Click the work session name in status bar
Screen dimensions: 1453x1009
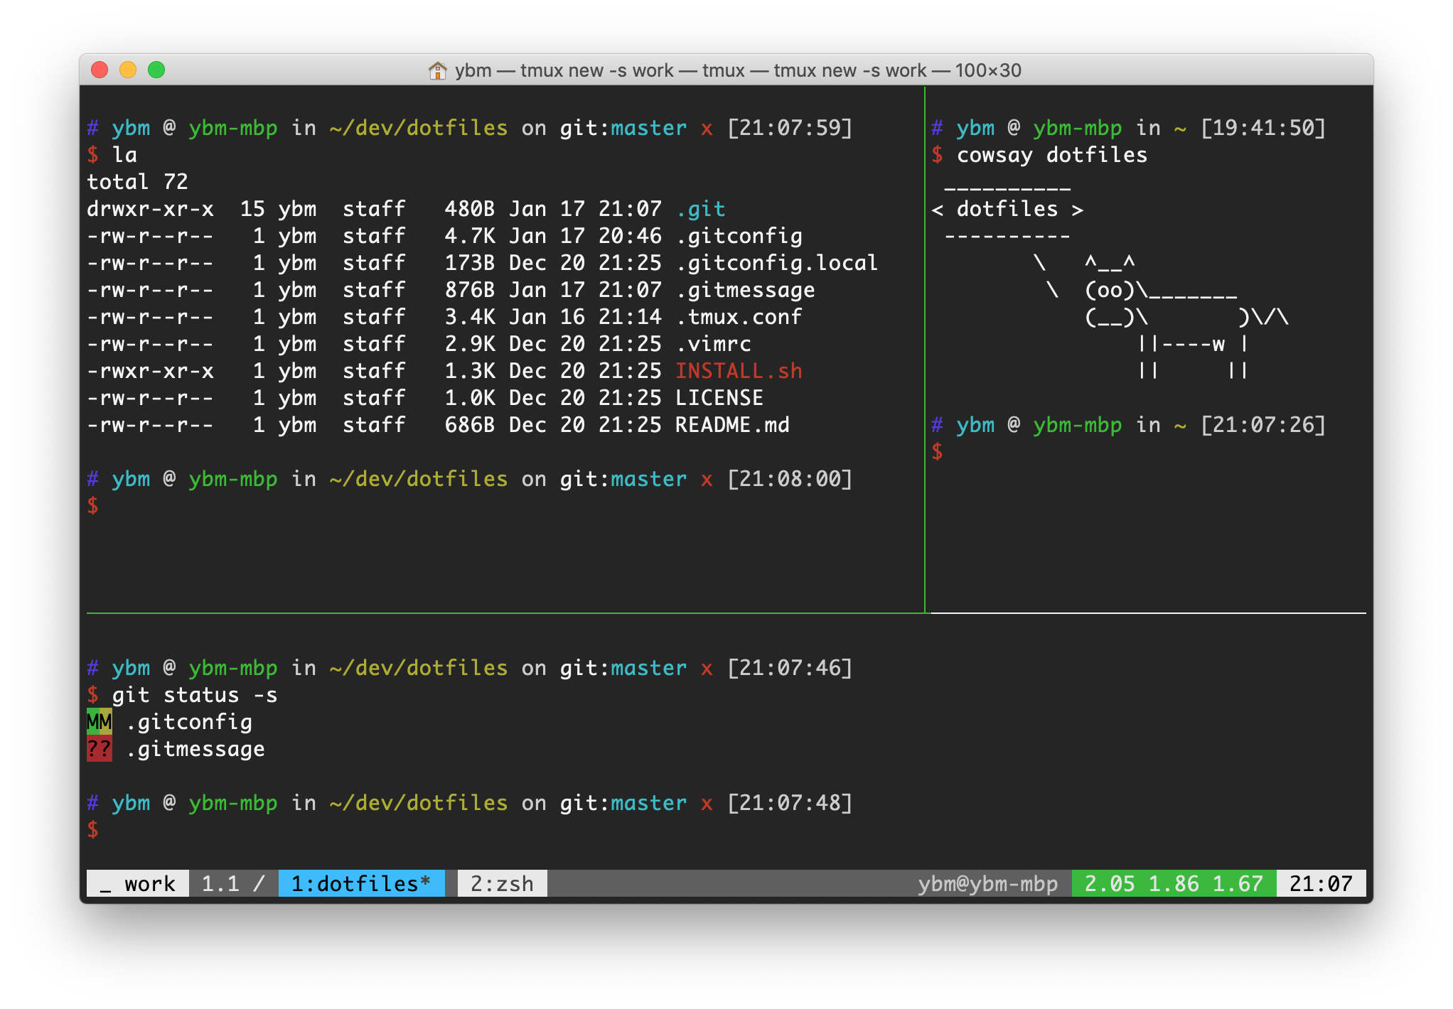point(138,883)
